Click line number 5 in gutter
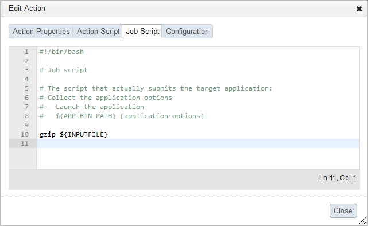The height and width of the screenshot is (226, 368). [26, 88]
